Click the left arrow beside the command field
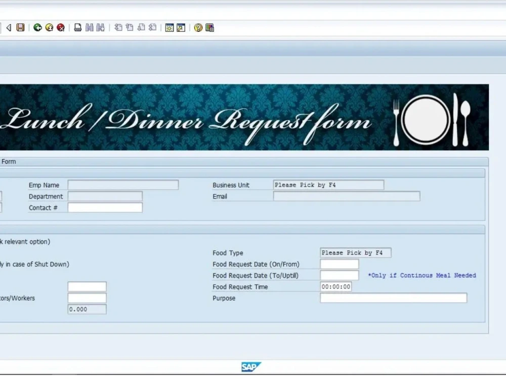The image size is (506, 379). pos(9,28)
